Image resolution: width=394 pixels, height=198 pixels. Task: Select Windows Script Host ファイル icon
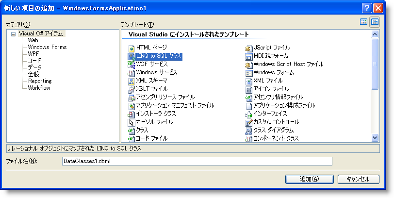(249, 65)
